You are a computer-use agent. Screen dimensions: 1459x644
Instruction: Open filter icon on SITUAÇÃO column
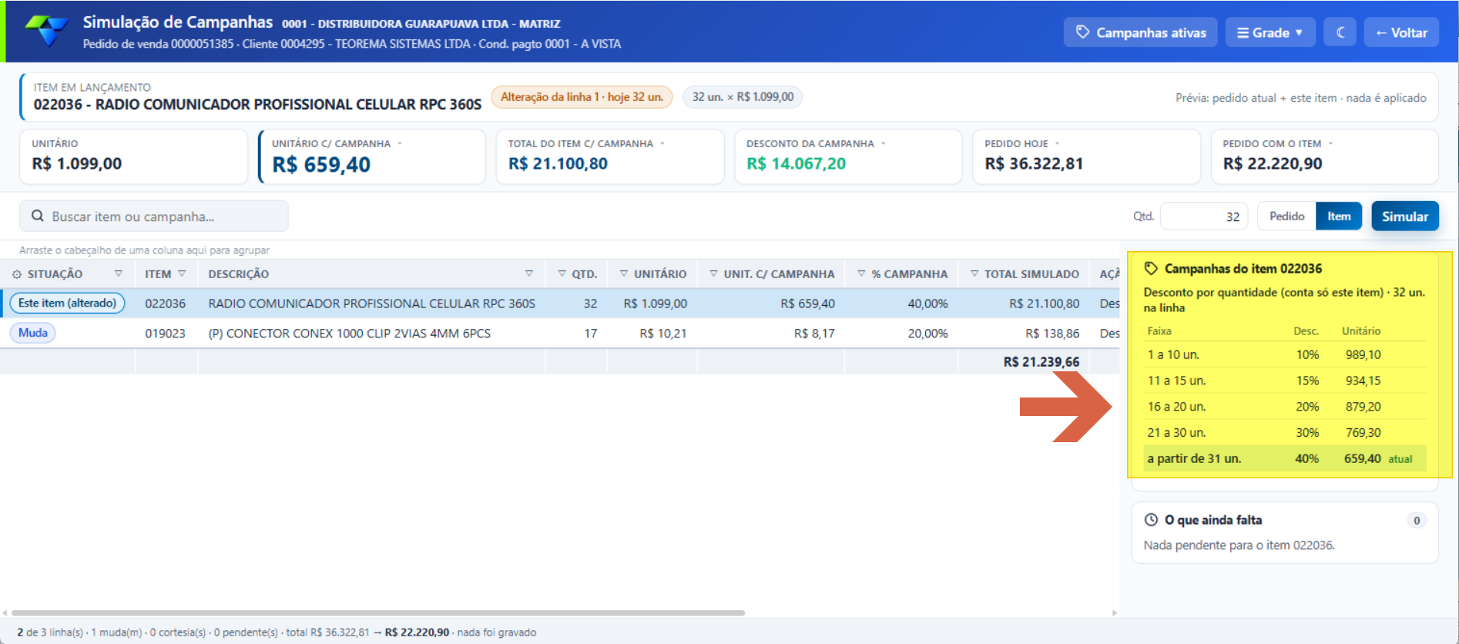(x=118, y=273)
